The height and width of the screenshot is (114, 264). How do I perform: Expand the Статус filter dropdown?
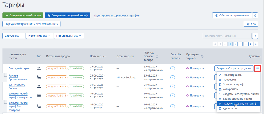[14, 36]
